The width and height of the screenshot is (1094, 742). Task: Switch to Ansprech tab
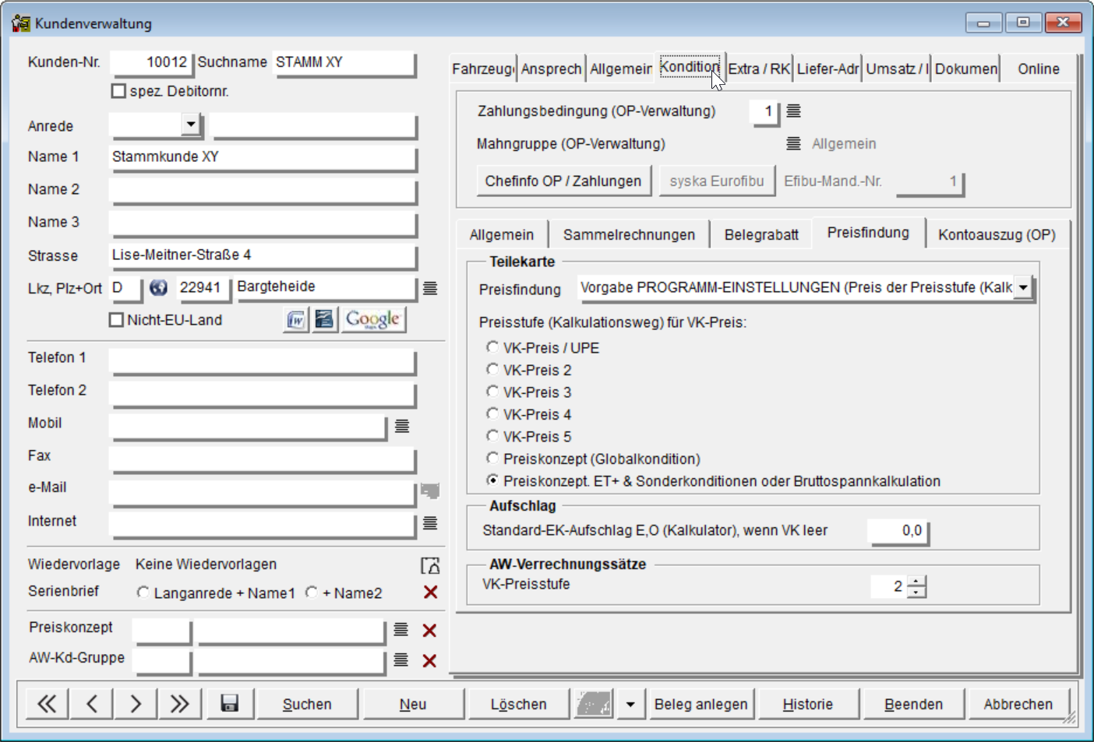551,69
